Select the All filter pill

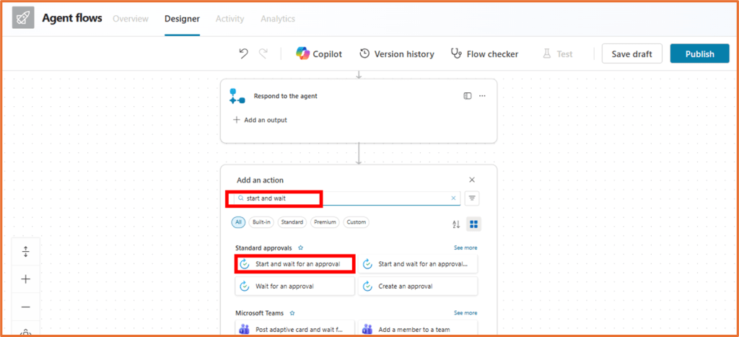point(238,222)
